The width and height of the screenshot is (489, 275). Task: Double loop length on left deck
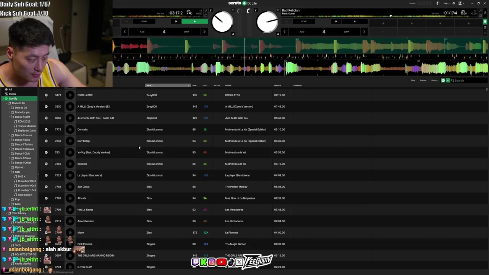pyautogui.click(x=204, y=32)
